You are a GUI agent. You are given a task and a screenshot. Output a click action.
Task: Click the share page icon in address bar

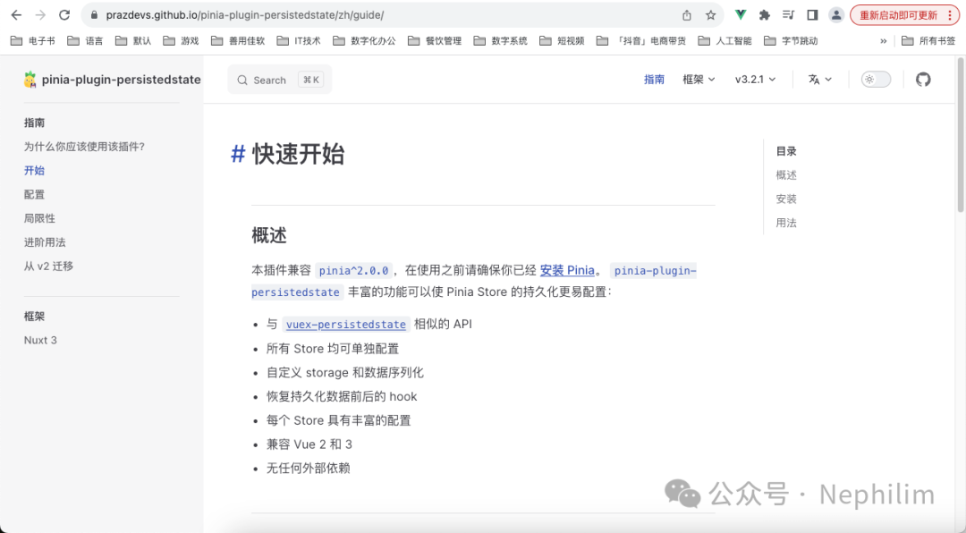pyautogui.click(x=687, y=15)
